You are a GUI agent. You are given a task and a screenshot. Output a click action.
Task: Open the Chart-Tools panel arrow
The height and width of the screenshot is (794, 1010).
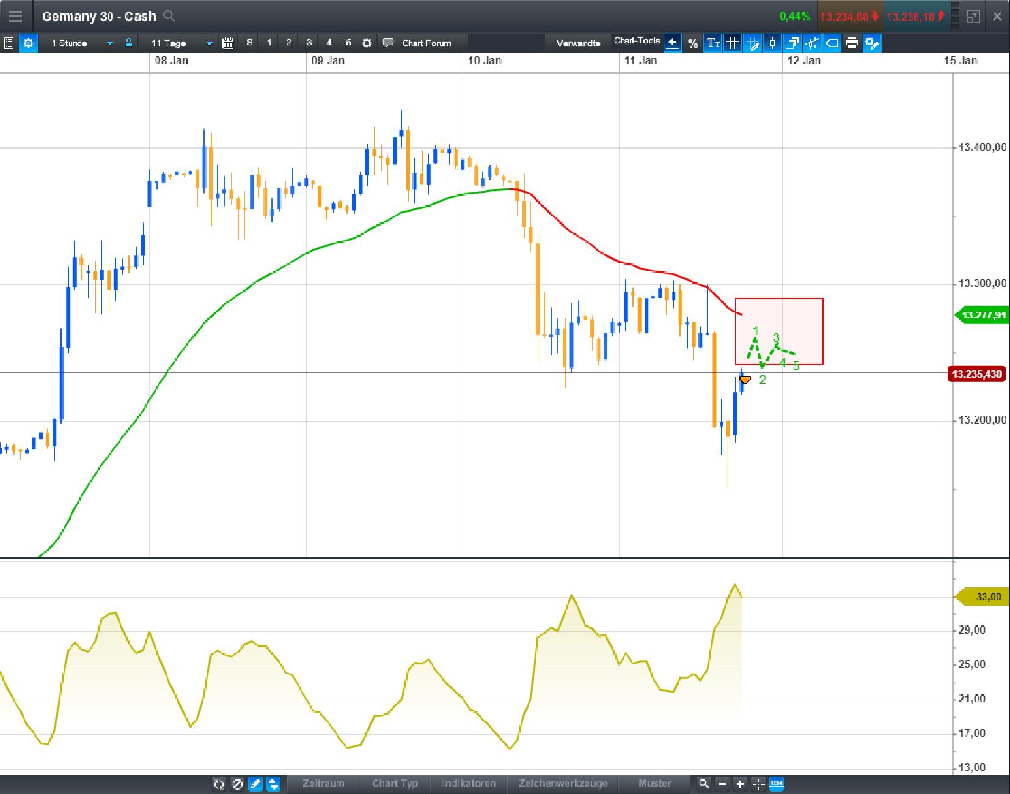click(x=672, y=43)
